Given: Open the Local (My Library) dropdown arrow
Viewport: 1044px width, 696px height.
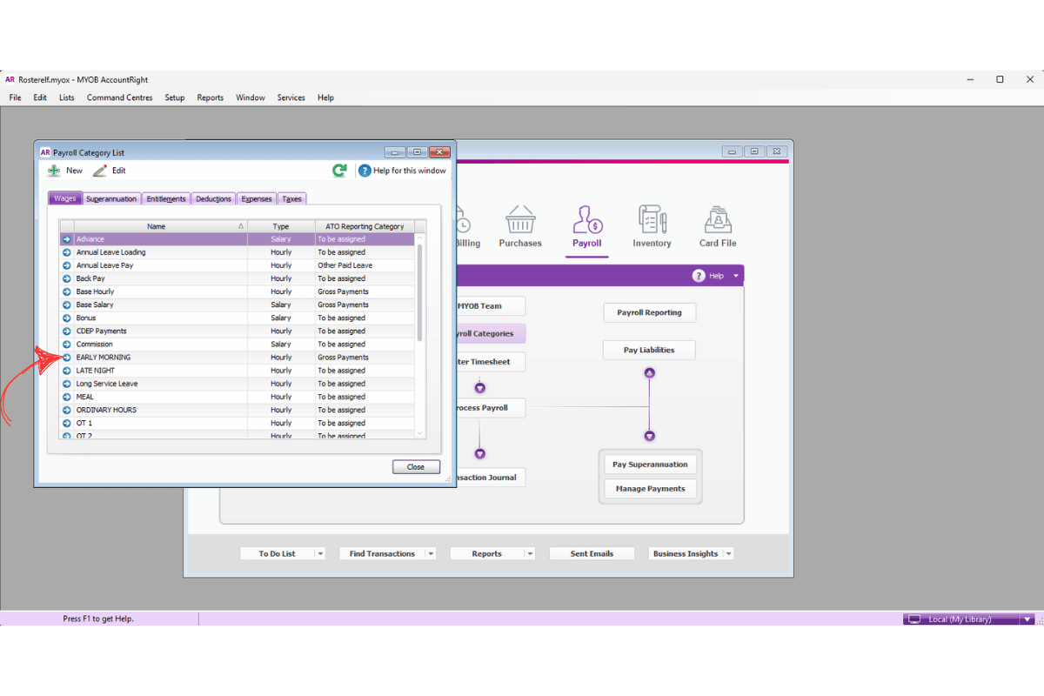Looking at the screenshot, I should [x=1027, y=619].
